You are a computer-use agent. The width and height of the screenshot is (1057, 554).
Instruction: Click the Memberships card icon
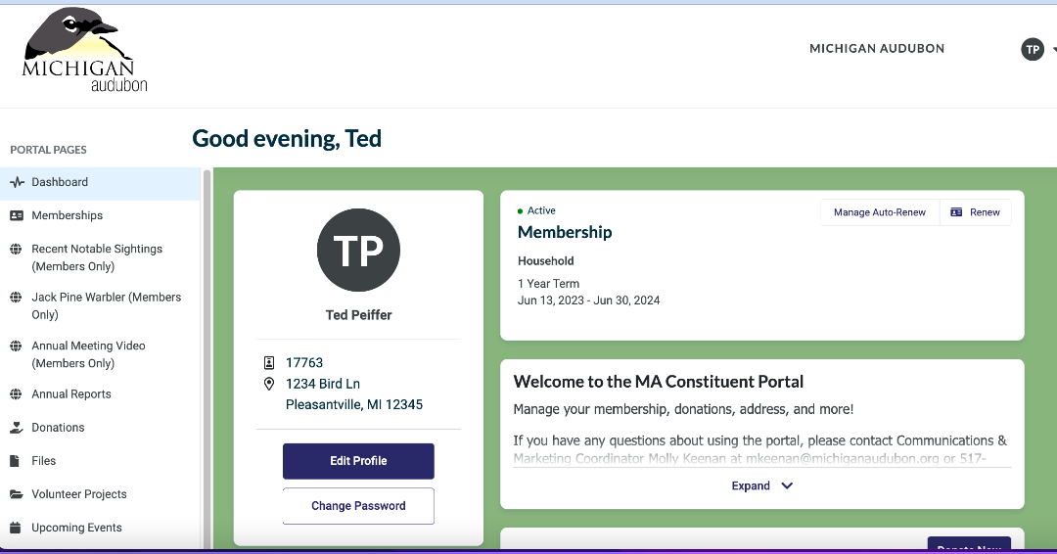click(x=17, y=215)
